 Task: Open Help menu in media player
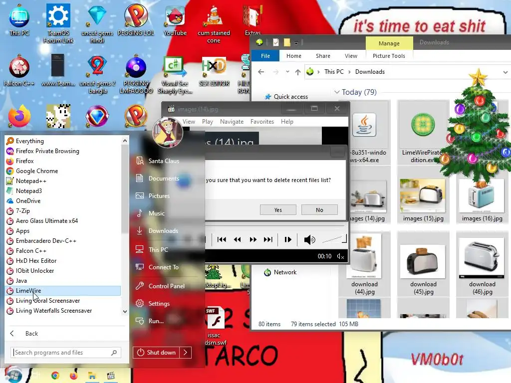pyautogui.click(x=287, y=122)
